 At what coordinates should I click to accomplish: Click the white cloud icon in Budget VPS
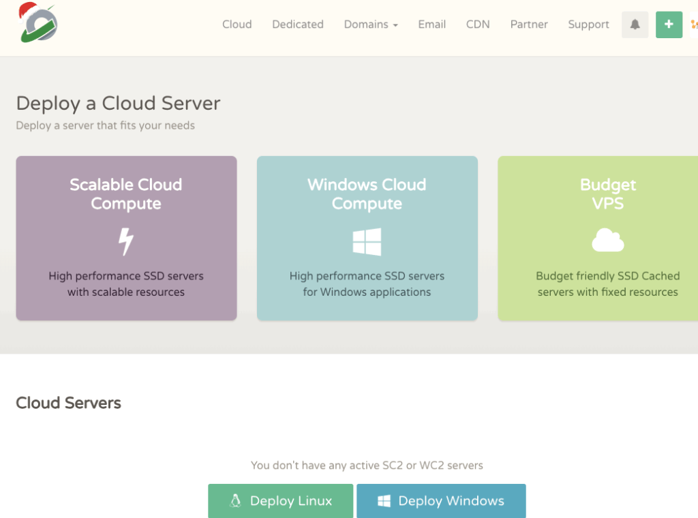(607, 241)
